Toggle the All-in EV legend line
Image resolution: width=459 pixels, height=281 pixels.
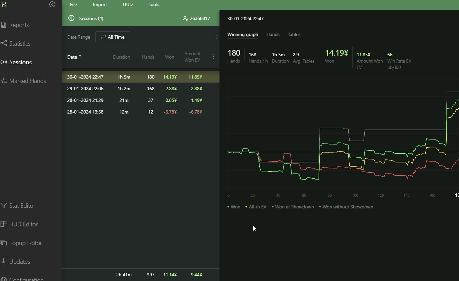[256, 207]
